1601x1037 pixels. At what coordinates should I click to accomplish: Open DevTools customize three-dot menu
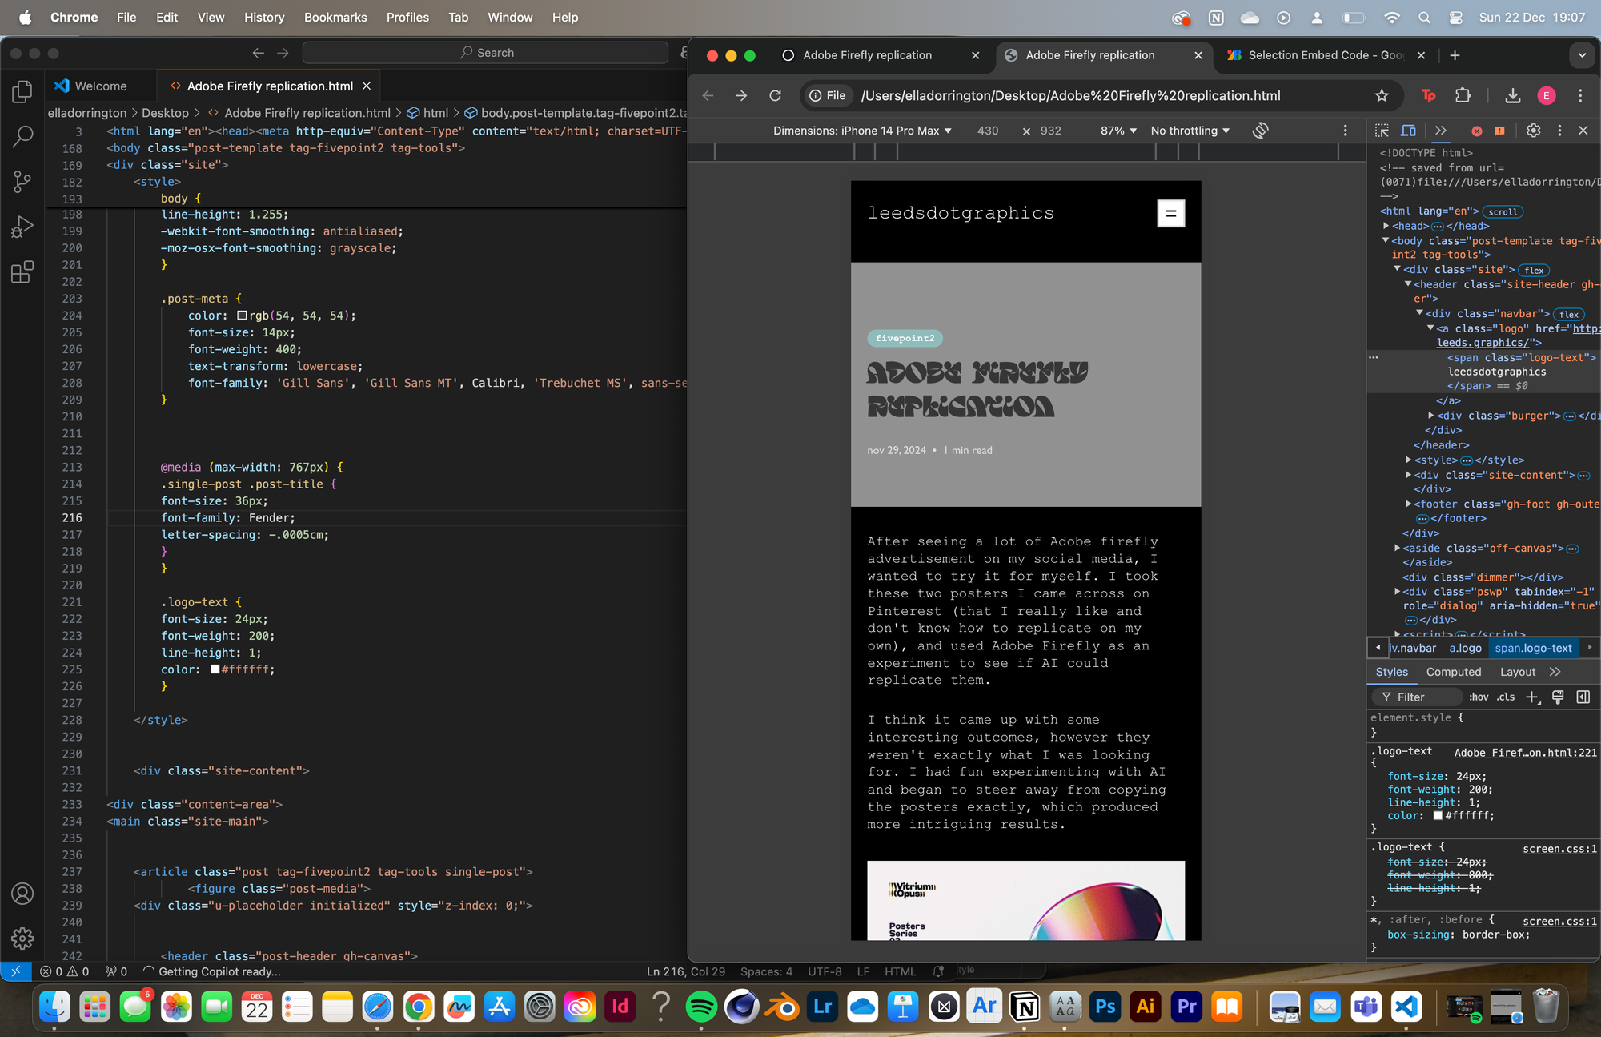point(1559,131)
